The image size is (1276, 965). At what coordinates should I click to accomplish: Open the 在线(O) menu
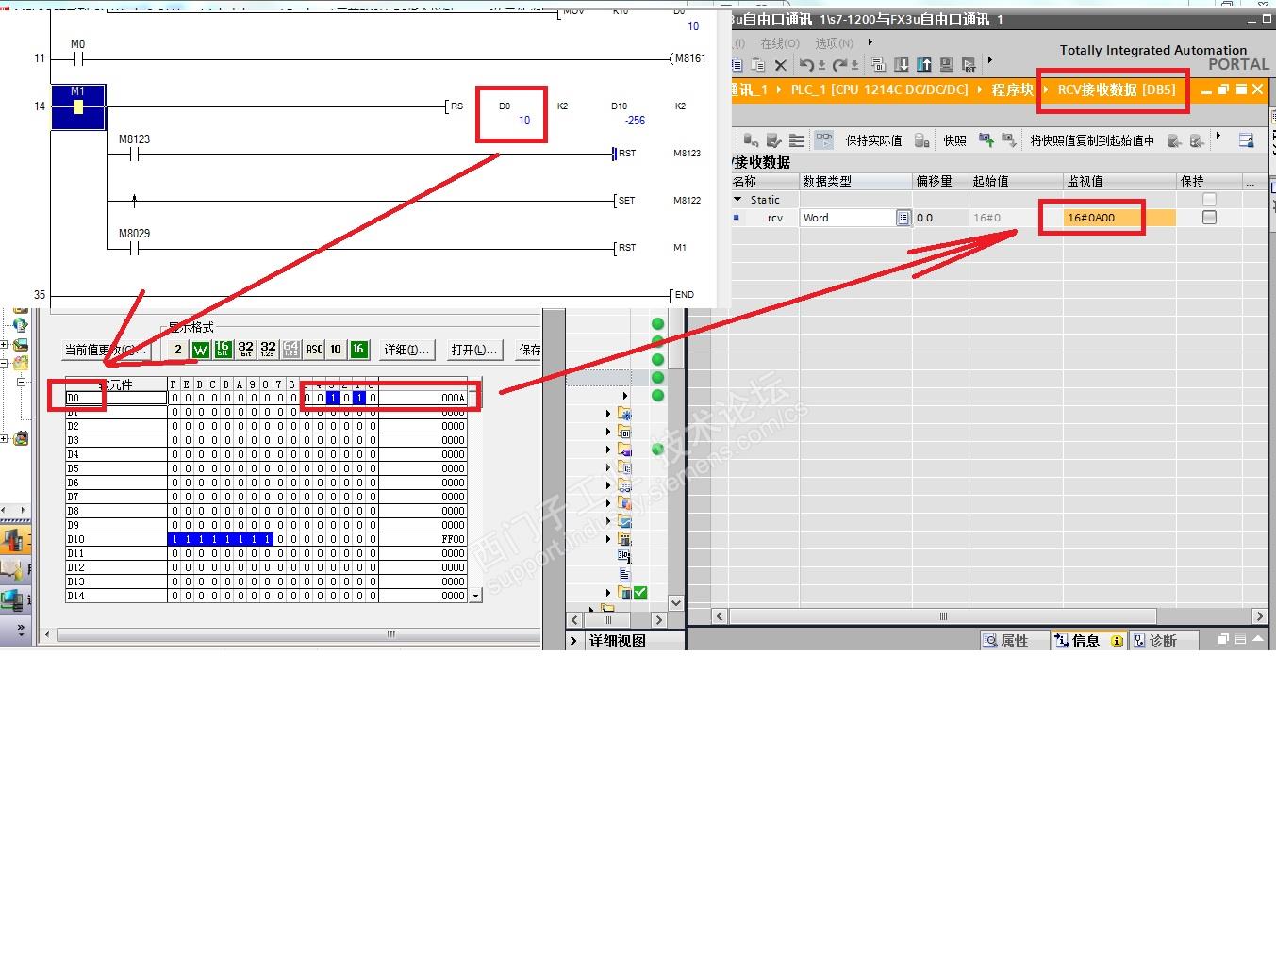(x=780, y=43)
